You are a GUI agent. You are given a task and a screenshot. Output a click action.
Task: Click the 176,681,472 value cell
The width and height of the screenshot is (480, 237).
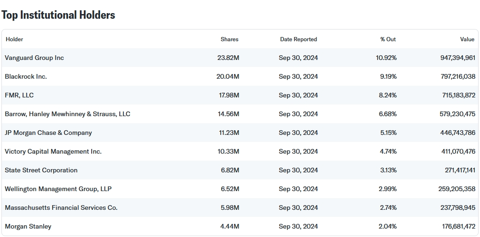pyautogui.click(x=458, y=226)
